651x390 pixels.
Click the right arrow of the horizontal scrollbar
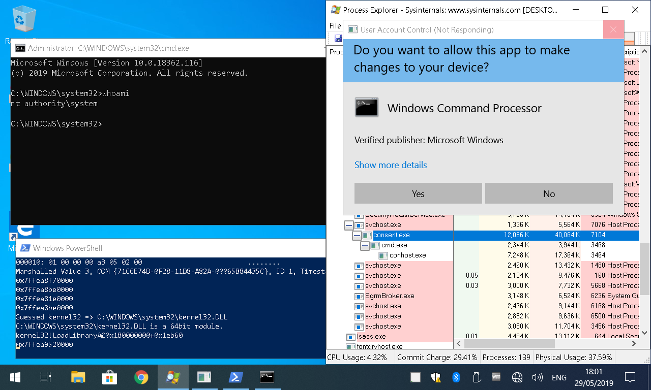tap(634, 345)
